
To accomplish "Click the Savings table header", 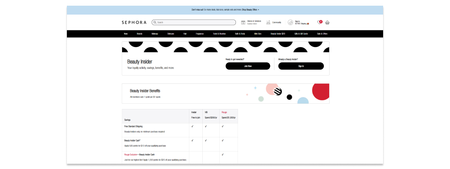I will (127, 120).
